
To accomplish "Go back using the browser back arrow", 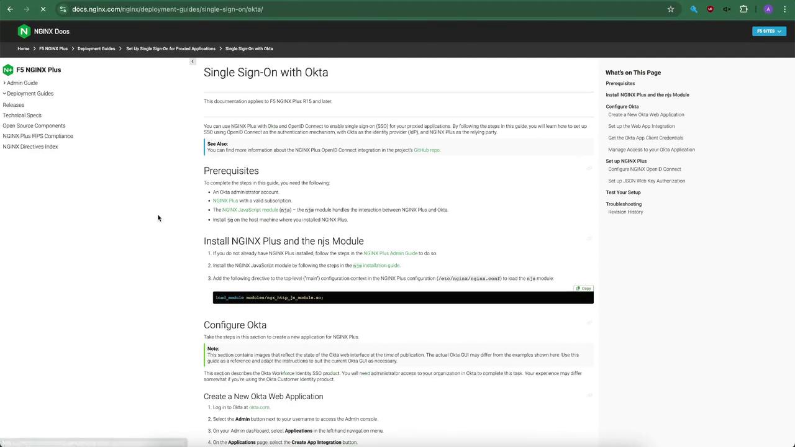I will point(10,9).
